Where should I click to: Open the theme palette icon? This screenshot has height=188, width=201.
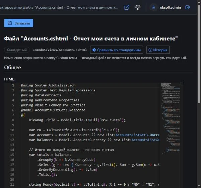(138, 7)
